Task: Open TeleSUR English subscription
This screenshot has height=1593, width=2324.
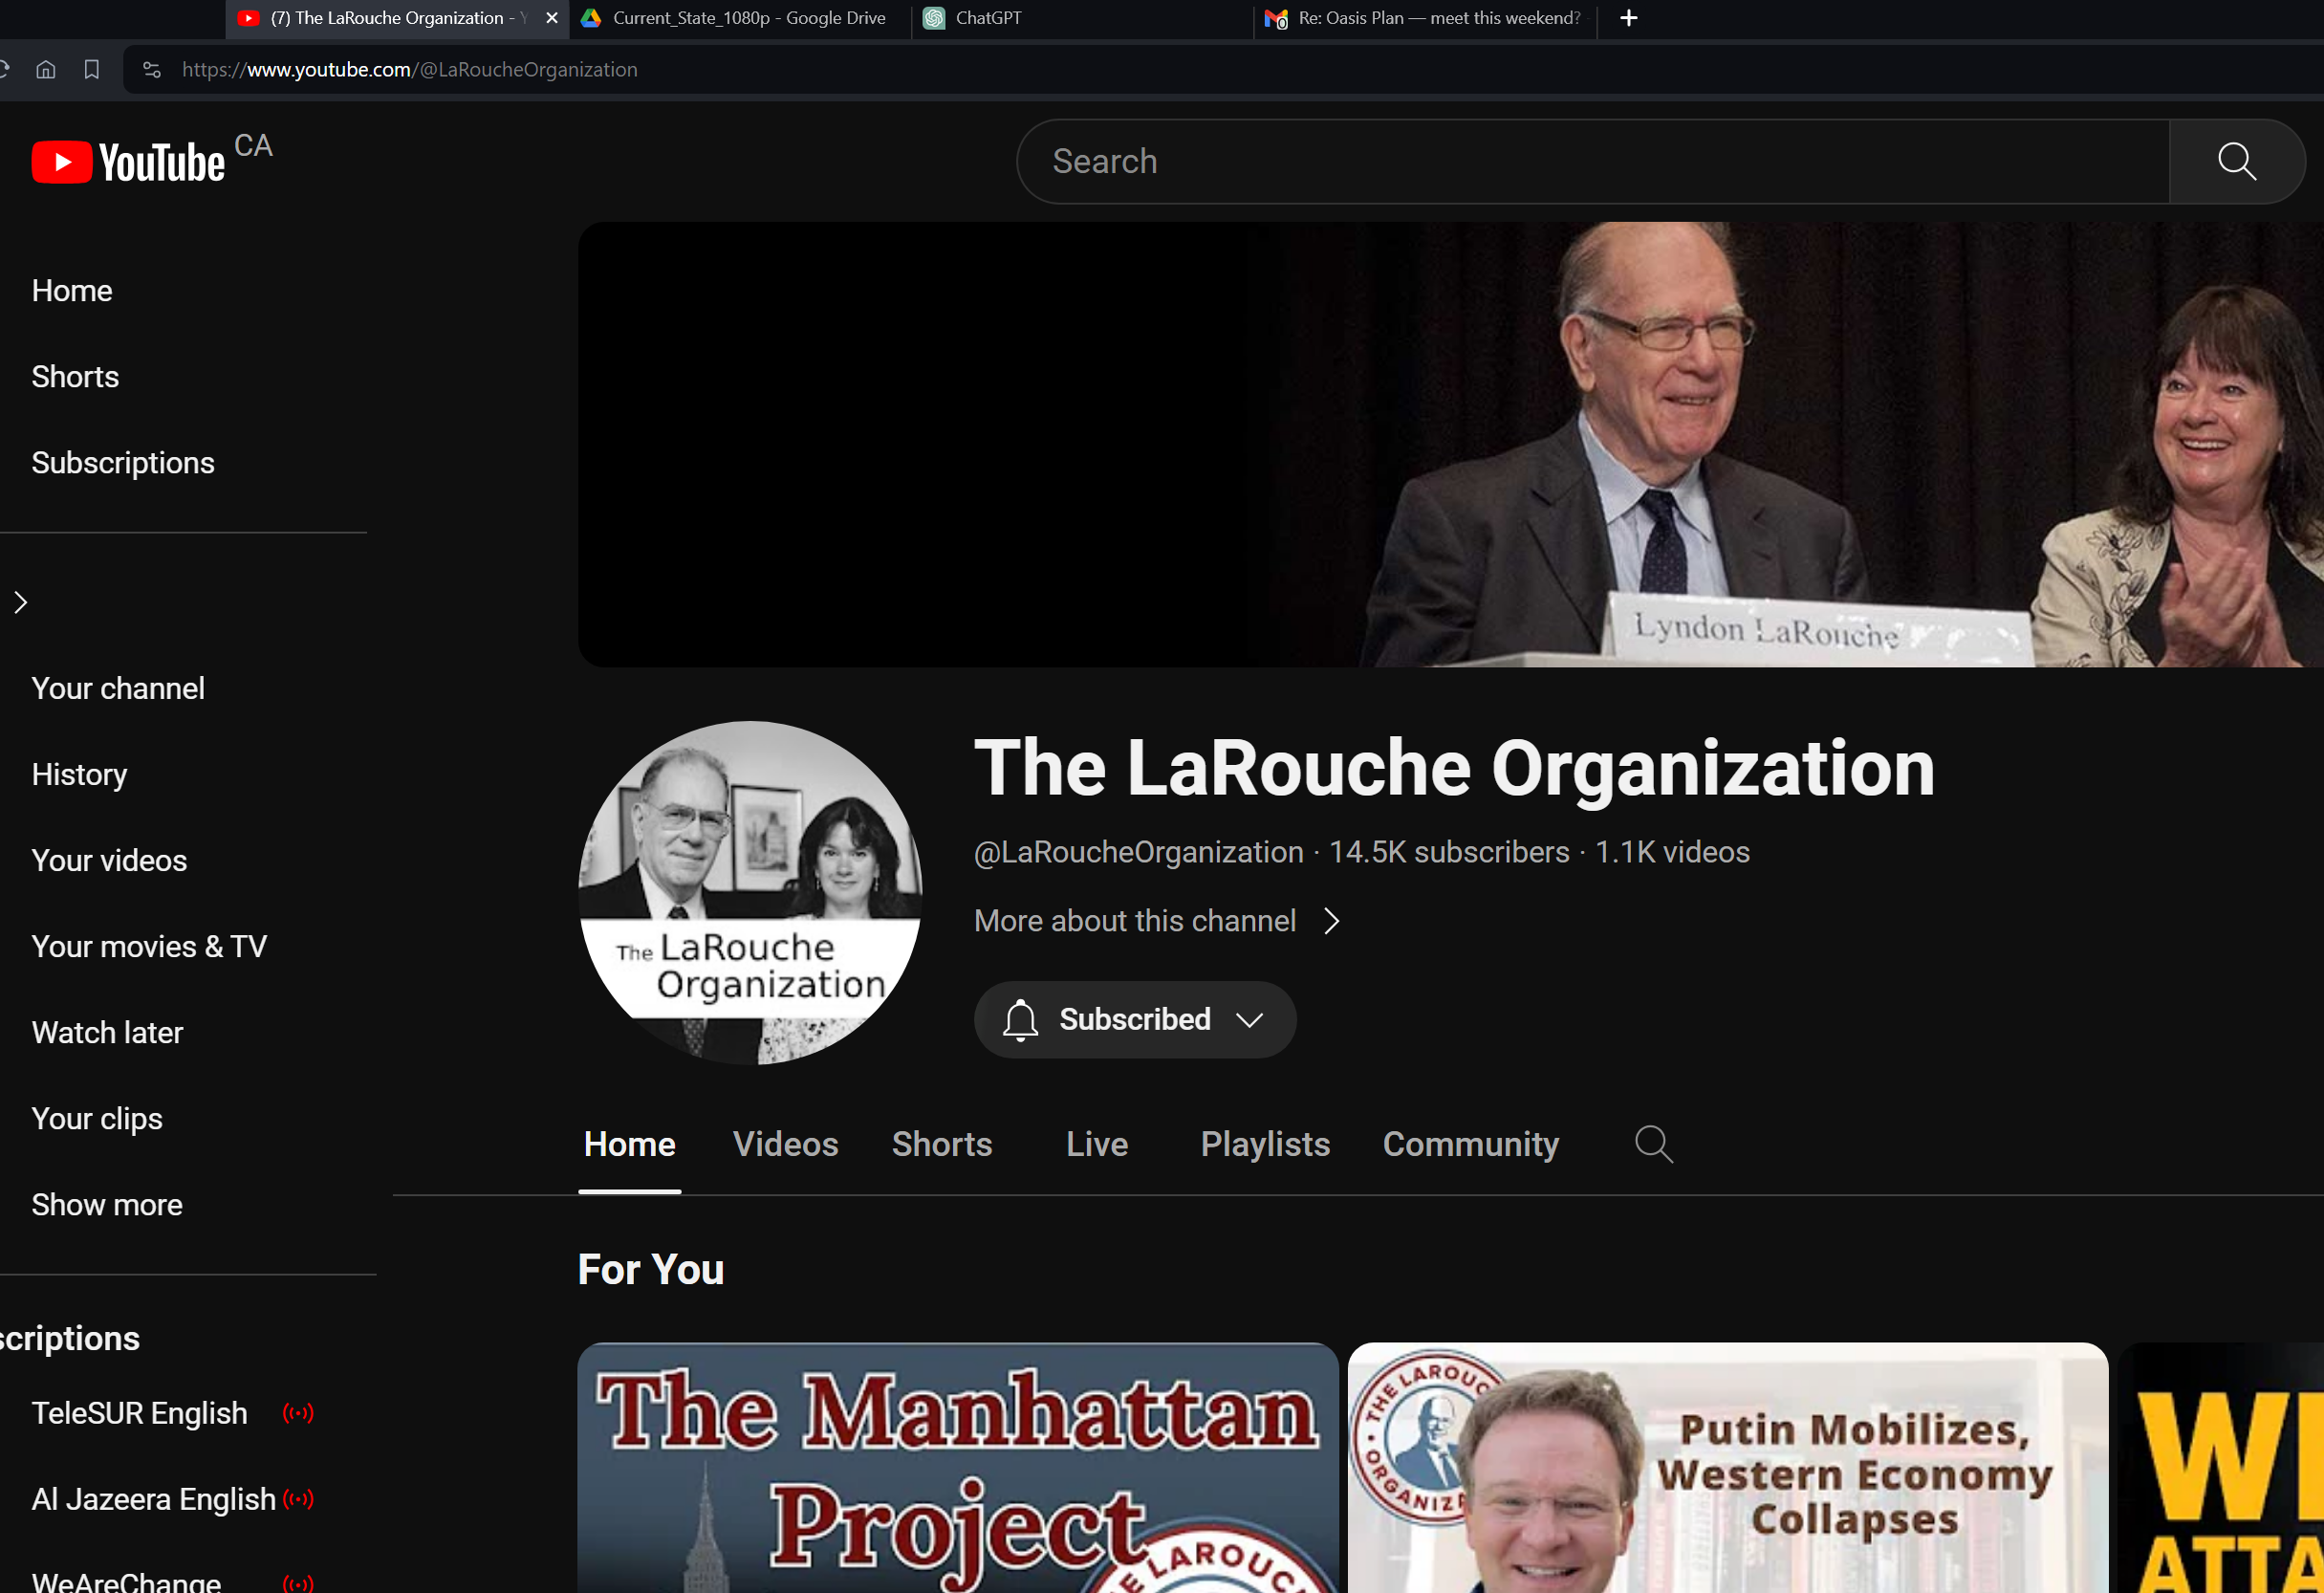Action: click(x=139, y=1413)
